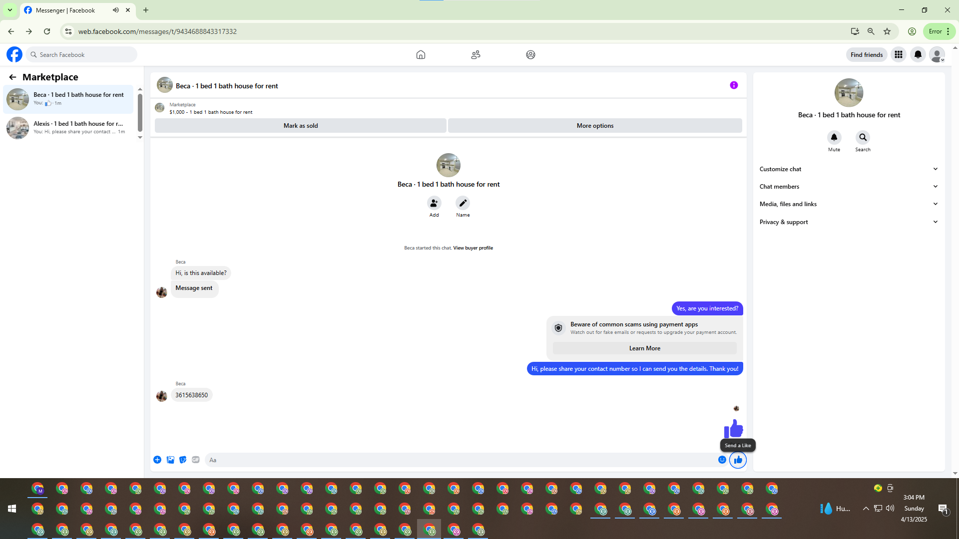Mute the browser tab audio icon

coord(116,10)
